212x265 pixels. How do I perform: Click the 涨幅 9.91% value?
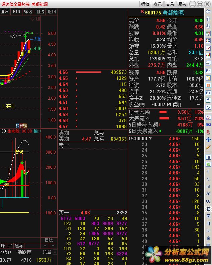[x=159, y=33]
